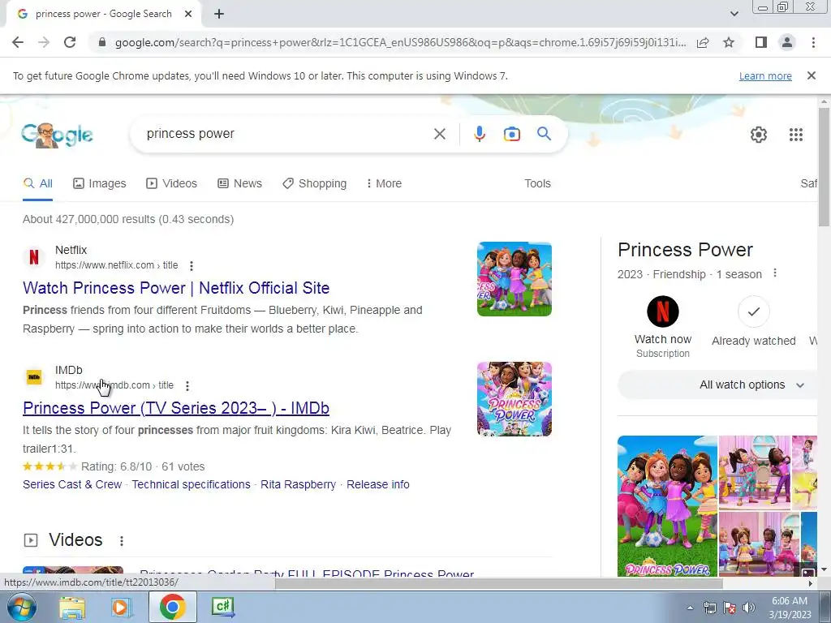Open the Rita Raspberry link

click(x=298, y=484)
